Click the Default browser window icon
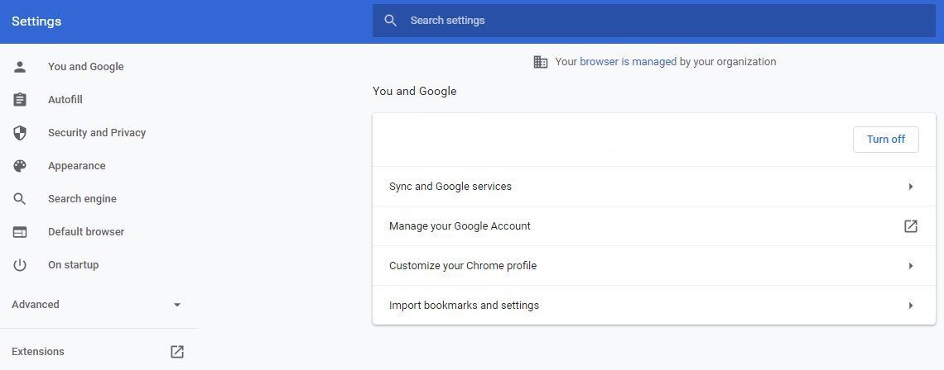 click(20, 232)
